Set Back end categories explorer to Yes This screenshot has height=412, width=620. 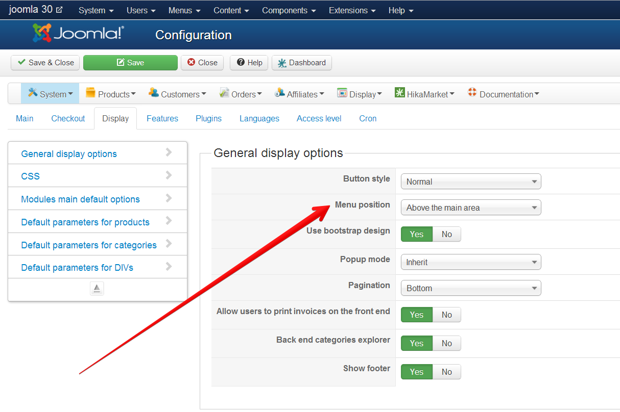point(417,343)
